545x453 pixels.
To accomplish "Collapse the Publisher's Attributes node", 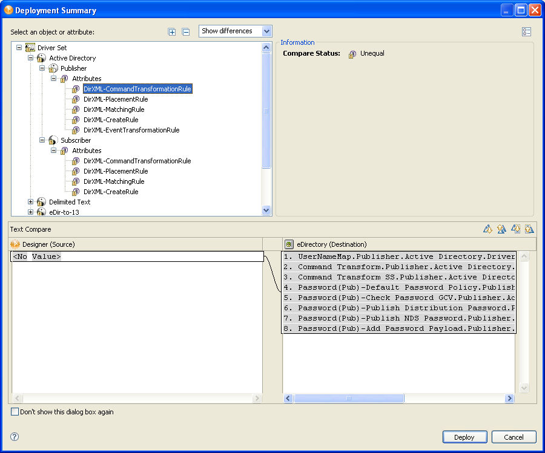I will coord(53,78).
